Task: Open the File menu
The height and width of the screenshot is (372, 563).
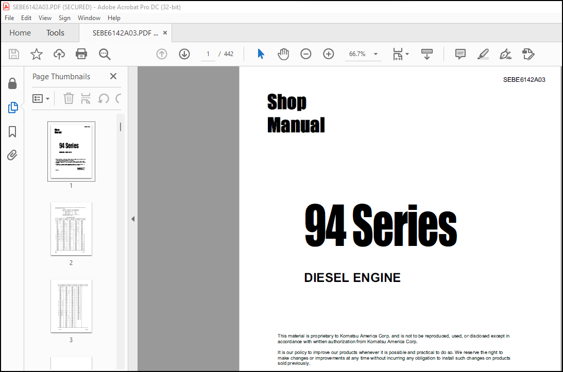Action: tap(9, 18)
